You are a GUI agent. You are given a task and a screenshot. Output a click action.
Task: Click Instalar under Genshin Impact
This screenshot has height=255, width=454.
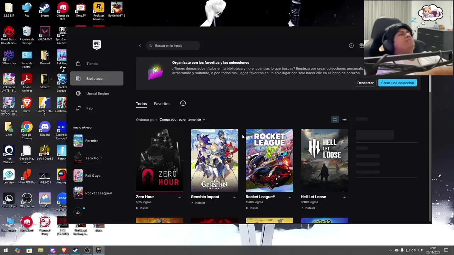coord(198,203)
